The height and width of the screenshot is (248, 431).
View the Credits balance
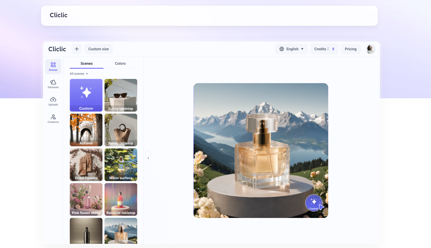[324, 49]
